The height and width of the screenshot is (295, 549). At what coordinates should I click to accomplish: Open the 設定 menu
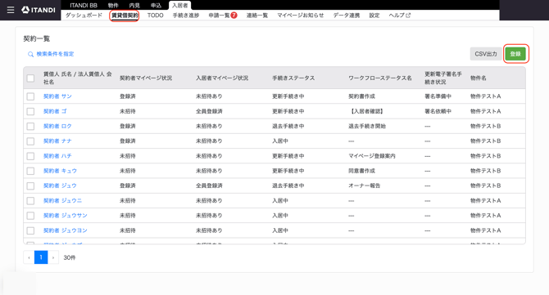tap(374, 16)
